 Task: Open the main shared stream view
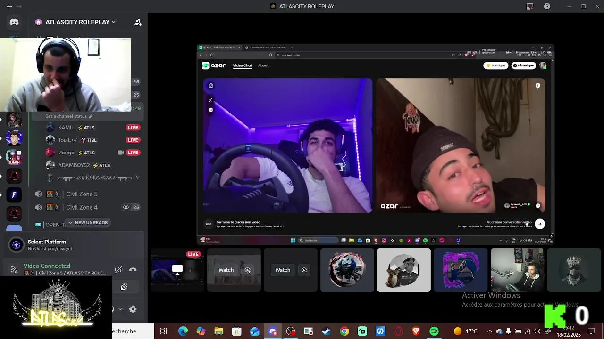(x=376, y=144)
